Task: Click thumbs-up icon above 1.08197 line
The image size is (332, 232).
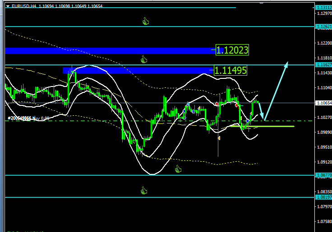Action: [144, 191]
